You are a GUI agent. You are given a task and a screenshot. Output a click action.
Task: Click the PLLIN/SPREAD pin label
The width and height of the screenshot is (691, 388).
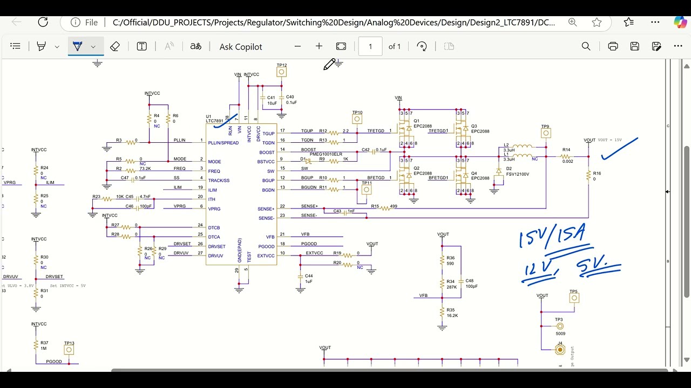[x=223, y=143]
